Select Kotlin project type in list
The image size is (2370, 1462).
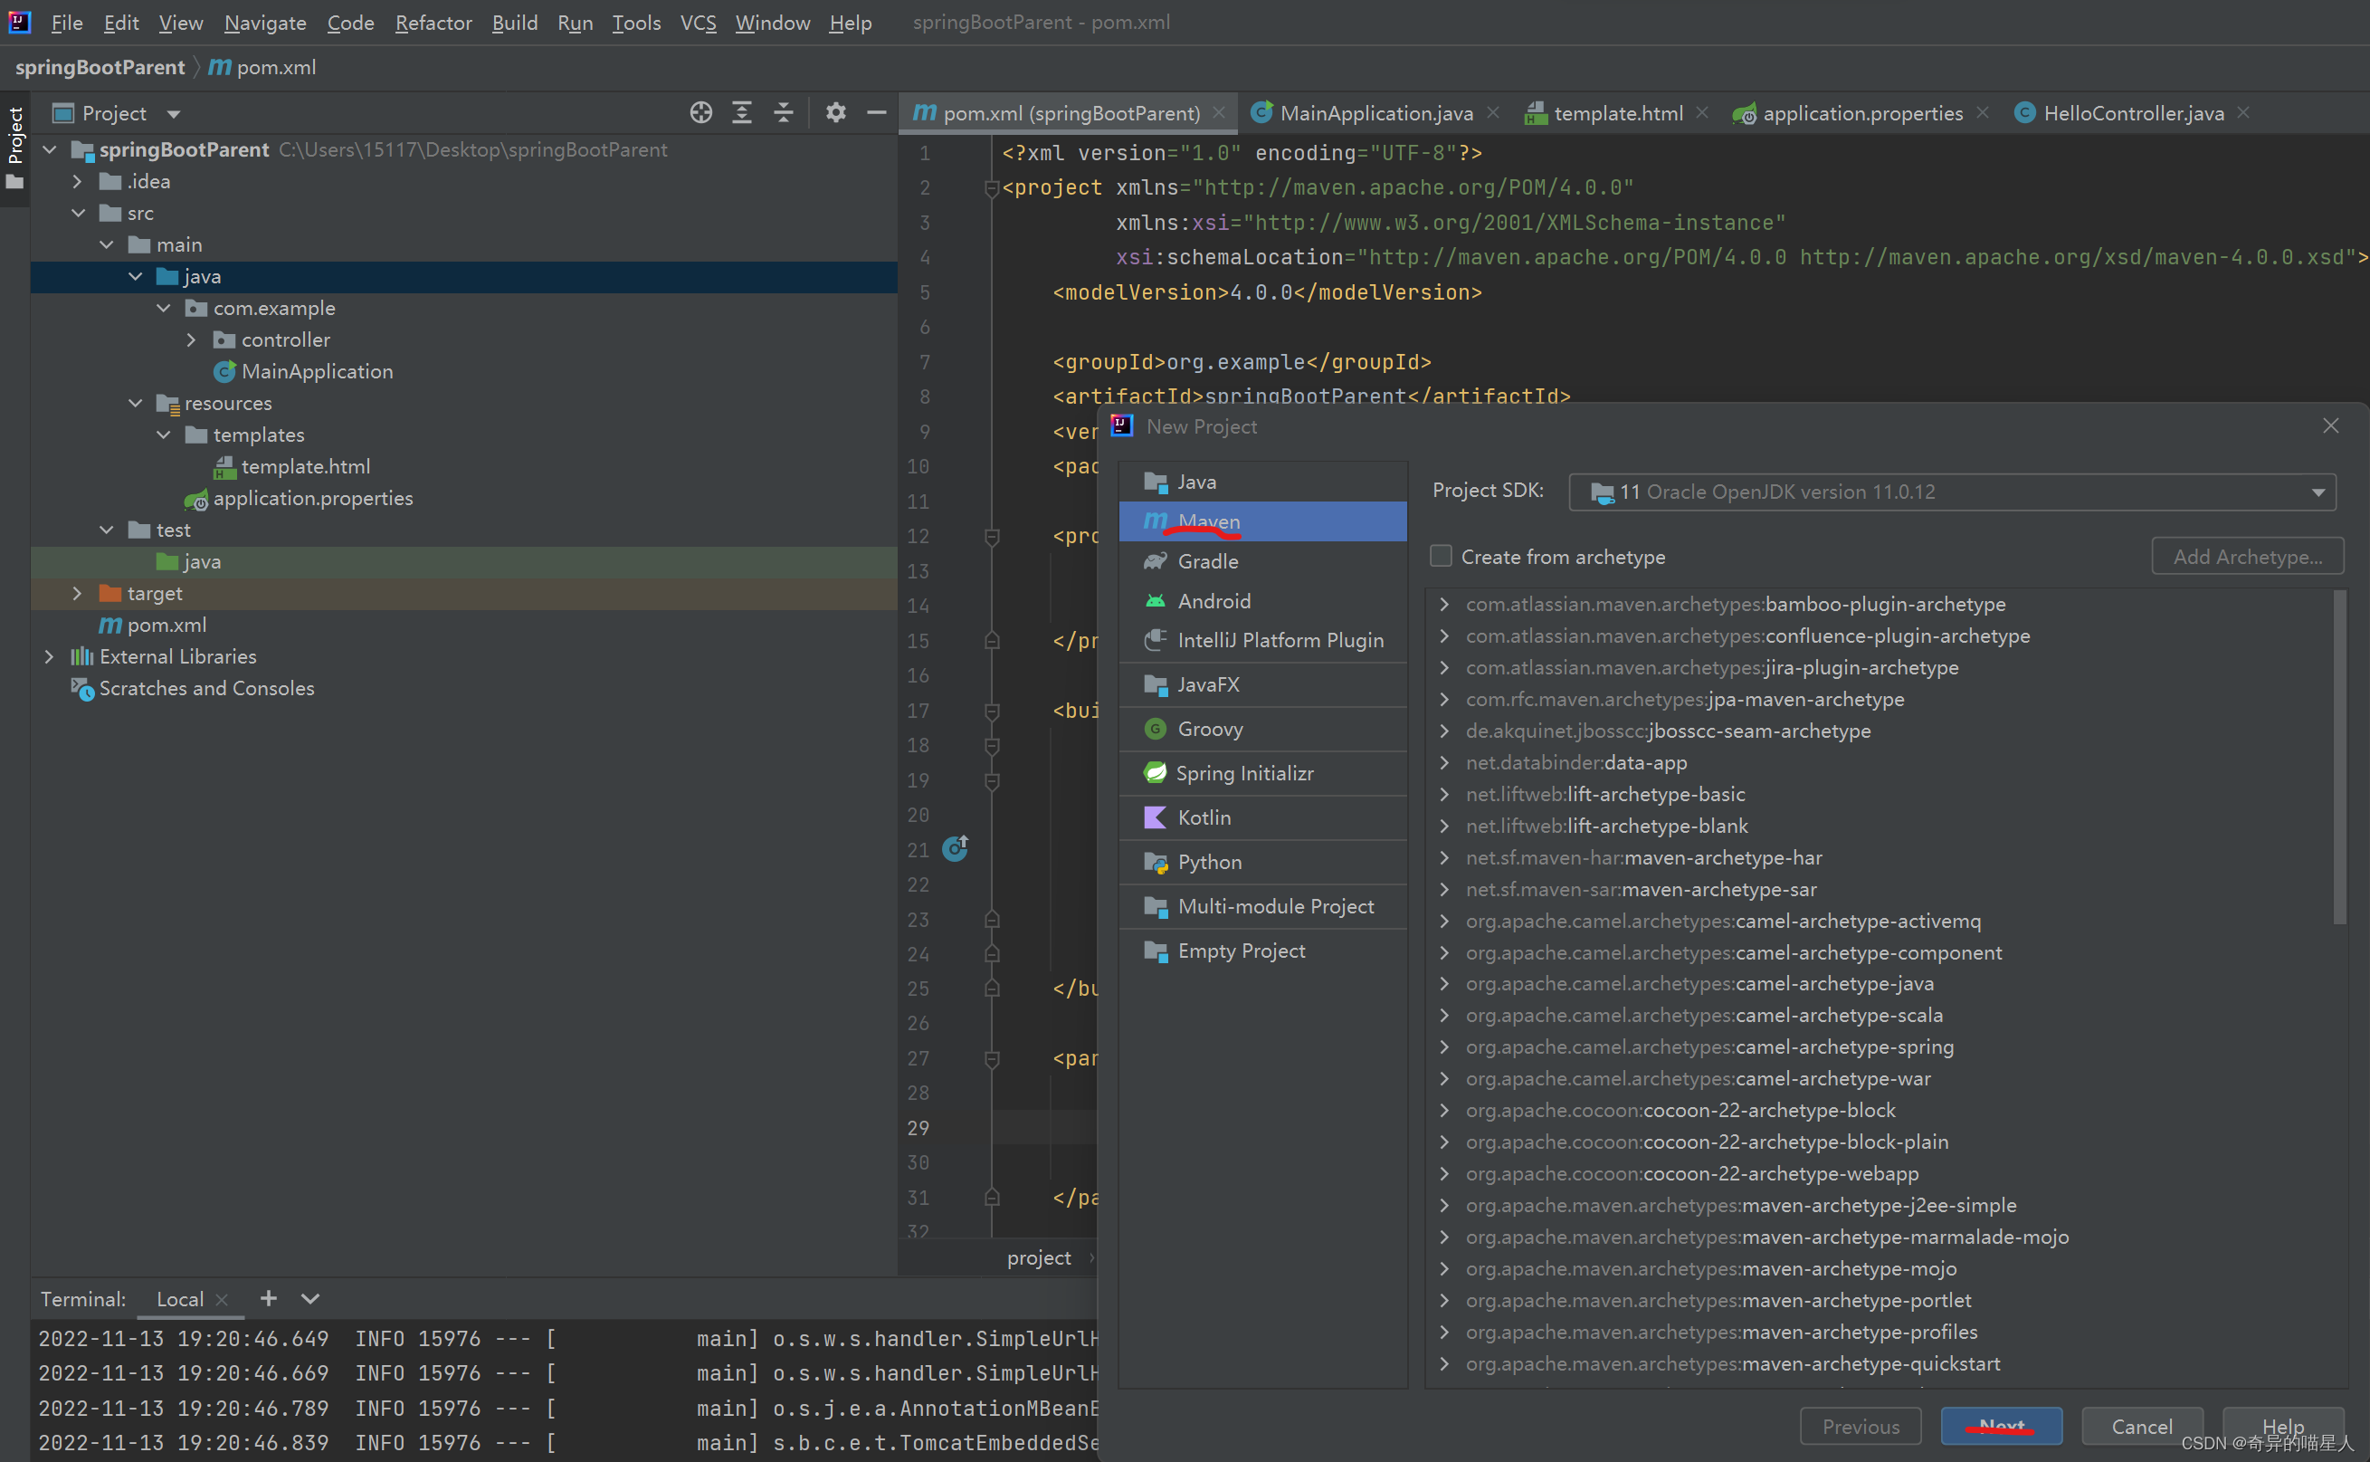[x=1204, y=817]
